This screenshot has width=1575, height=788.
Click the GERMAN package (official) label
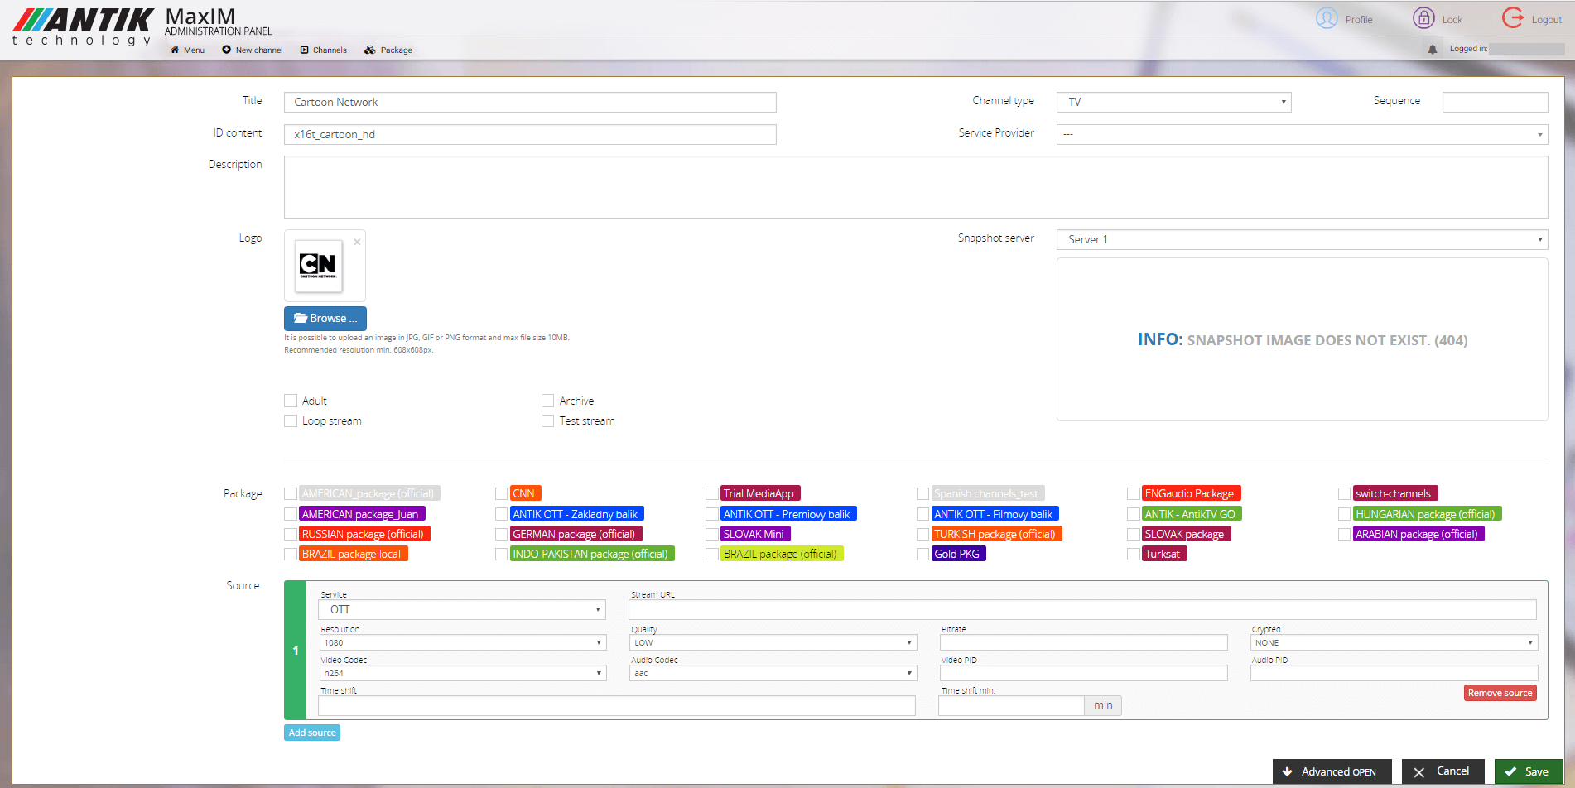click(x=576, y=535)
